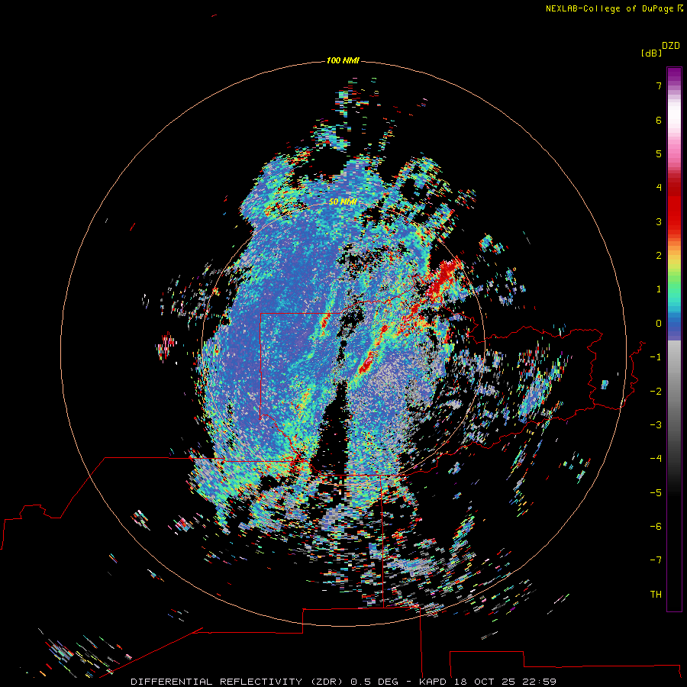Click the [dB] unit label
687x687 pixels.
pos(651,53)
